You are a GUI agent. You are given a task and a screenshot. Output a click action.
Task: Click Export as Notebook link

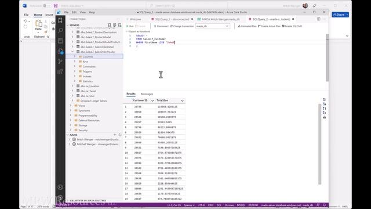(x=138, y=31)
